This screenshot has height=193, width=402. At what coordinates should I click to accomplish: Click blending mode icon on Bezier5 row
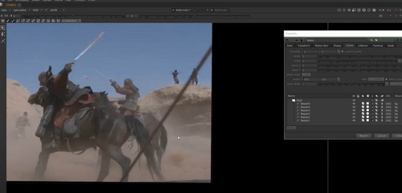377,107
